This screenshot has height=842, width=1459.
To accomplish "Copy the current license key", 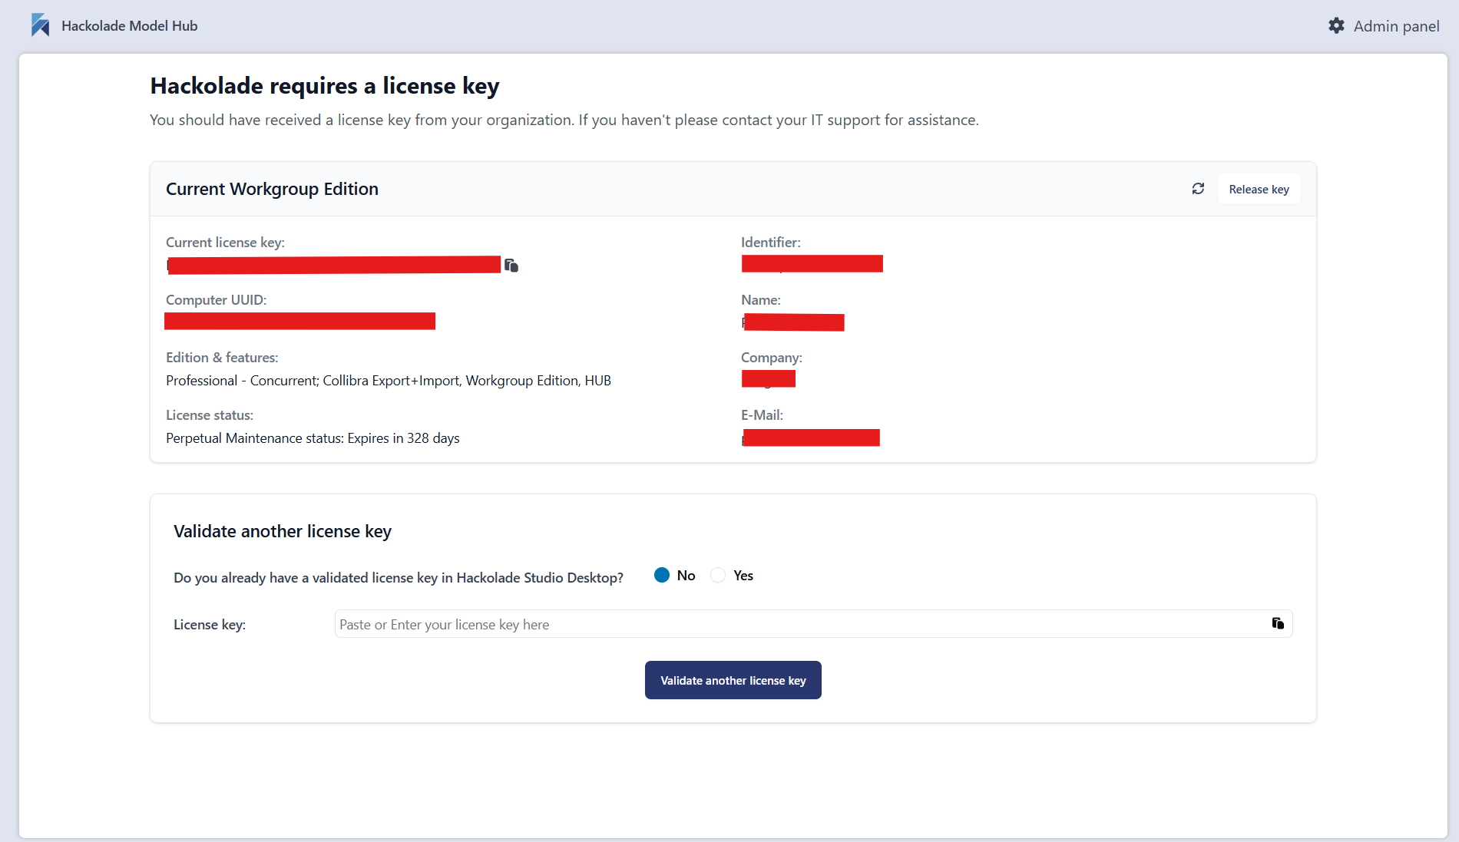I will (x=511, y=265).
